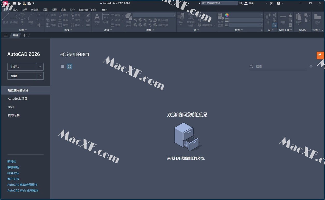Screen dimensions: 325x200
Task: Select the 圆弧 (Arc) tool
Action: tap(31, 18)
